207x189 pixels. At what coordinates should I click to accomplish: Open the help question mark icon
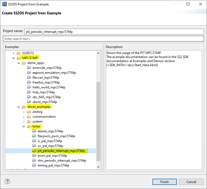point(7,181)
